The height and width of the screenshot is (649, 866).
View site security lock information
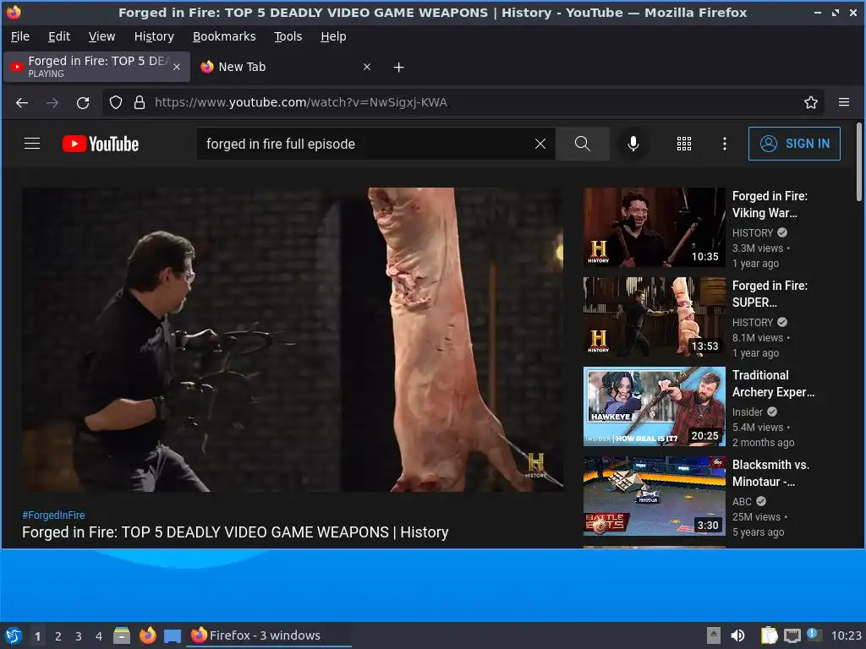(140, 102)
